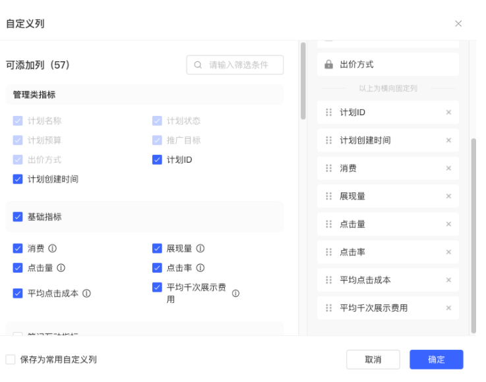This screenshot has width=486, height=382.
Task: Enable 保存为常用自定义列 checkbox
Action: coord(11,360)
